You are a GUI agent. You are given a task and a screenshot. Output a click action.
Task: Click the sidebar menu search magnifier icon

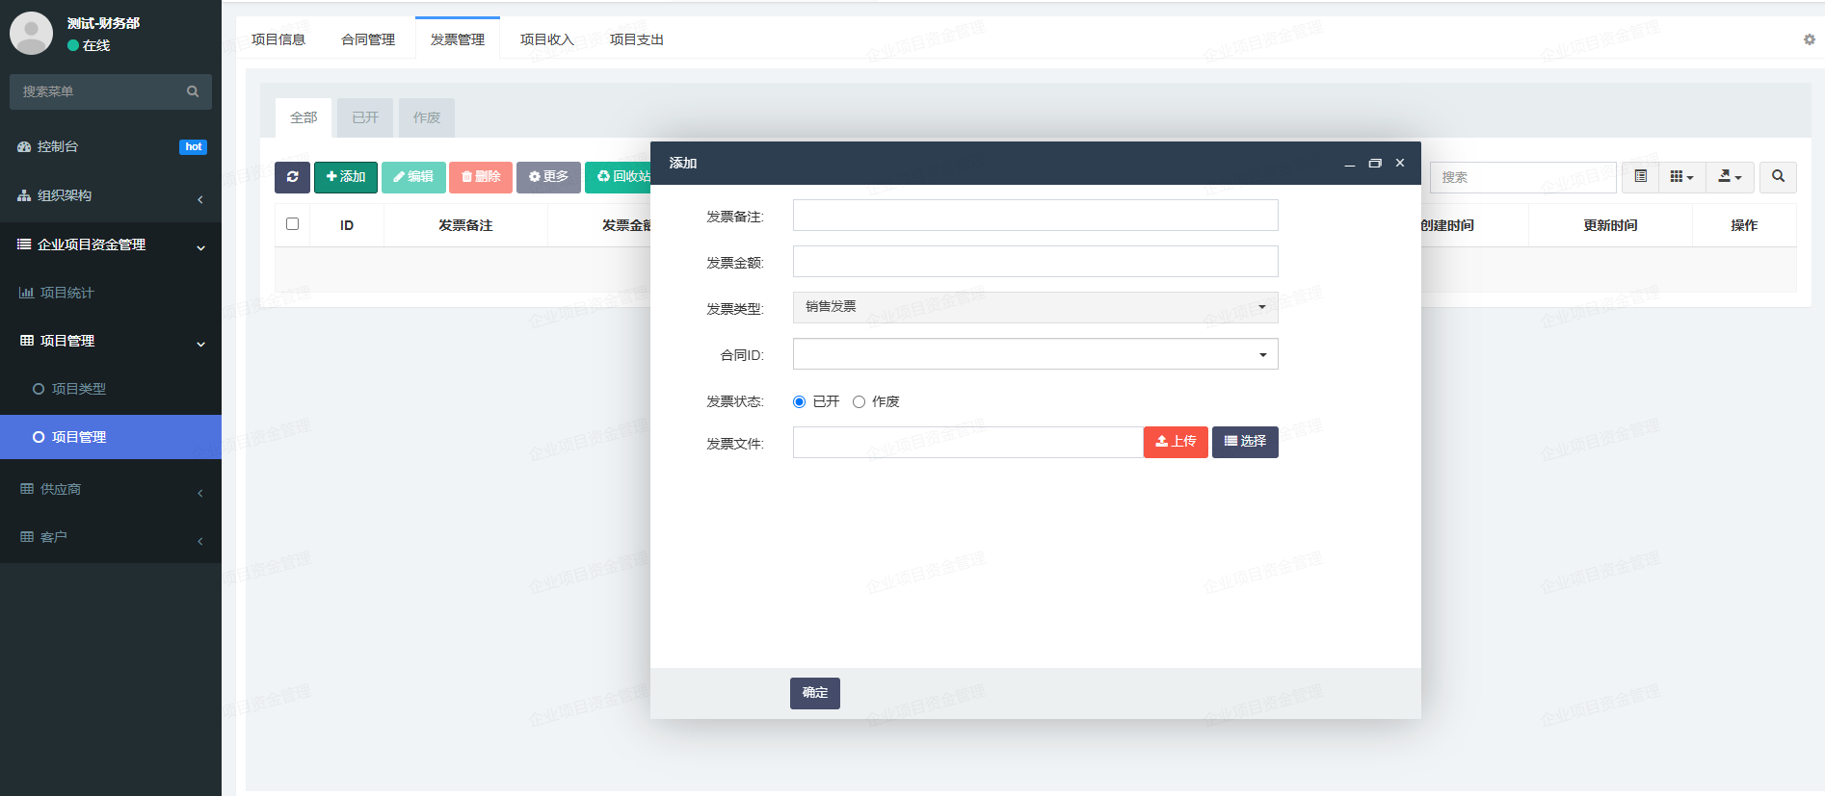point(193,91)
